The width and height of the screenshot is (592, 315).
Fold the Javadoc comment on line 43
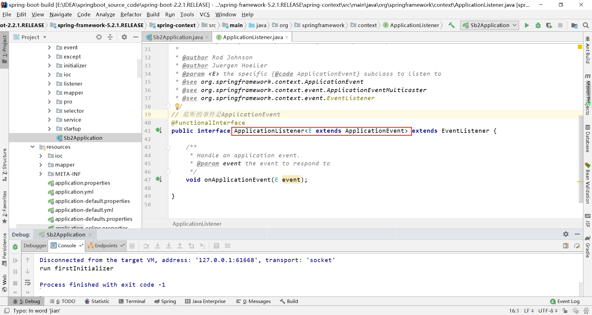pyautogui.click(x=168, y=147)
